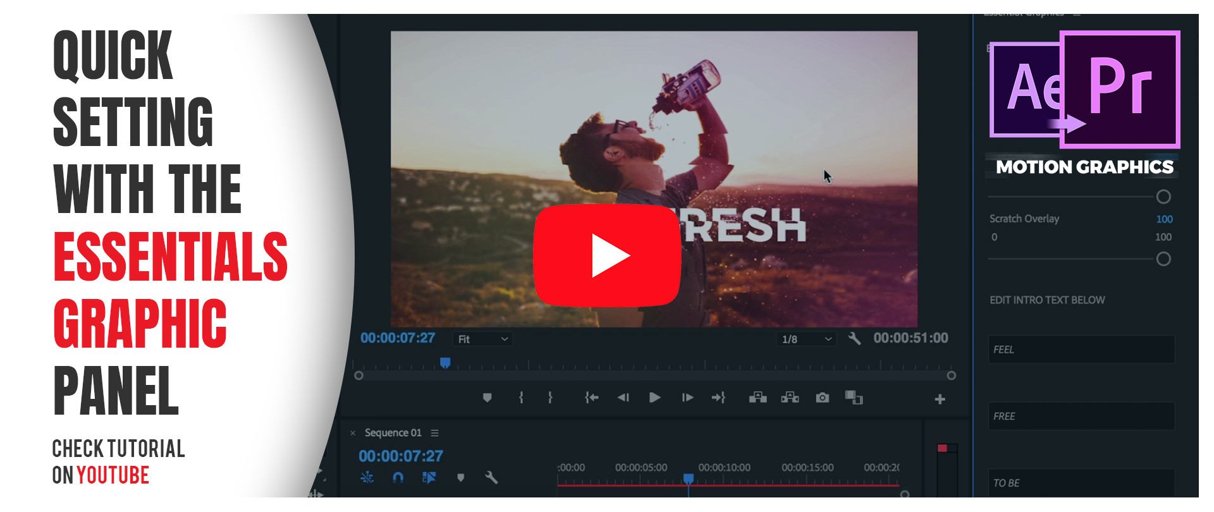Click the CHECK TUTORIAL text
The width and height of the screenshot is (1214, 512).
[118, 448]
